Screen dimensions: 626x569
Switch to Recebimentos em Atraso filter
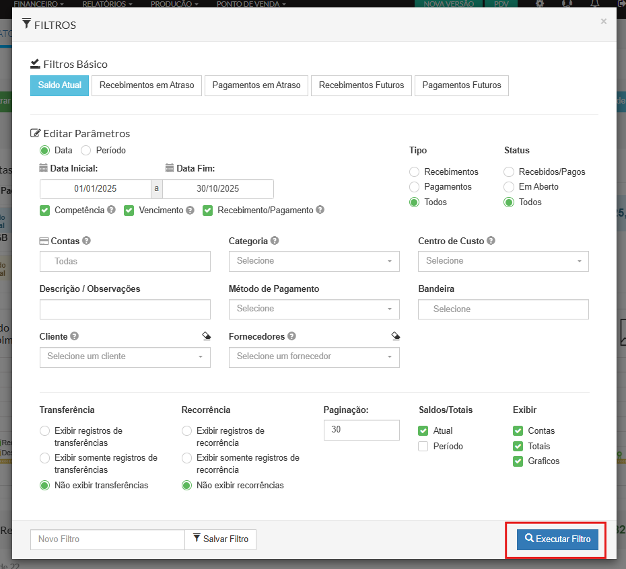[147, 85]
